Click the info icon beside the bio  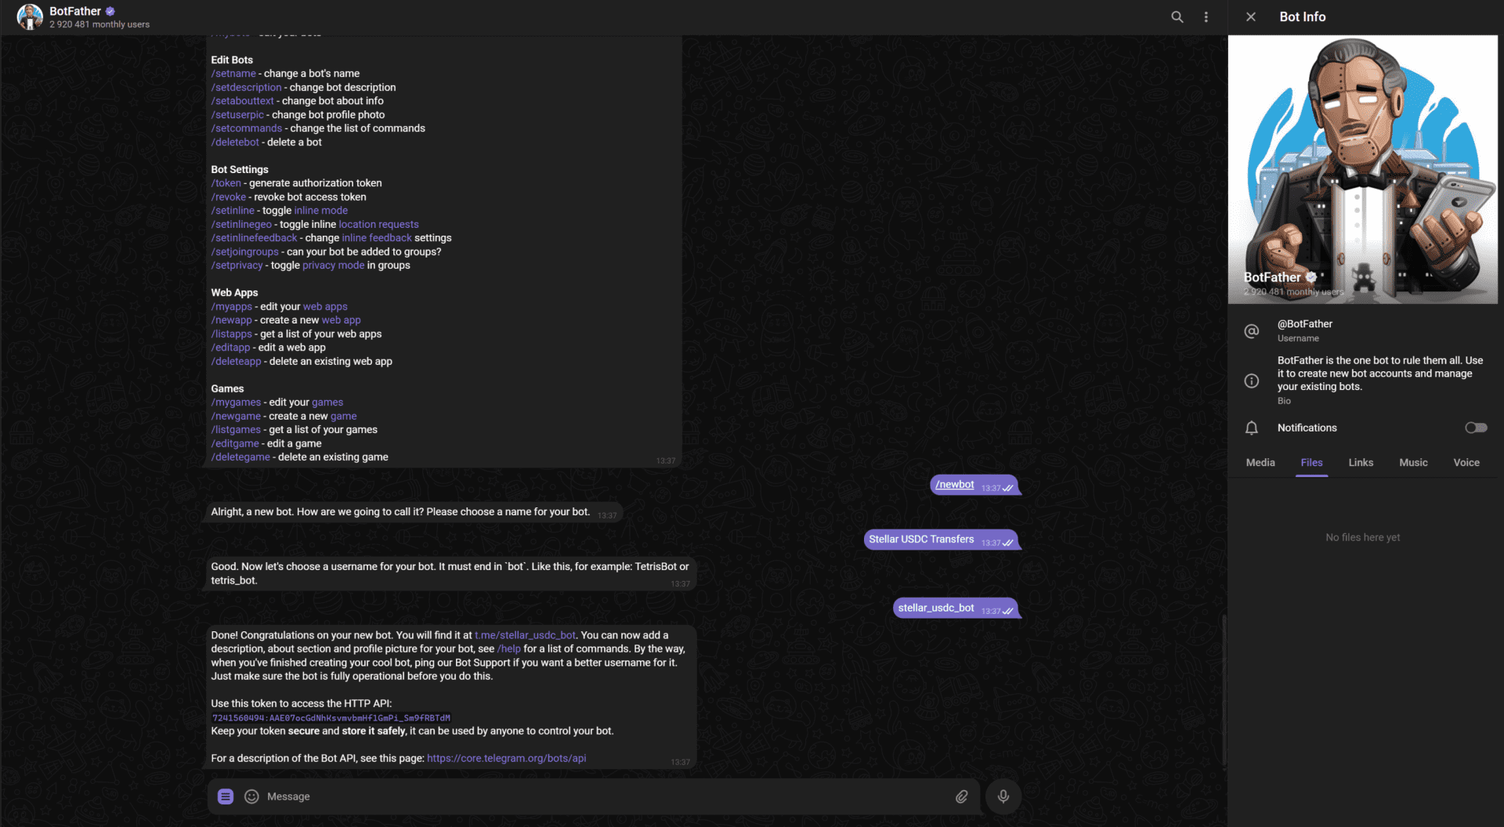(x=1251, y=381)
